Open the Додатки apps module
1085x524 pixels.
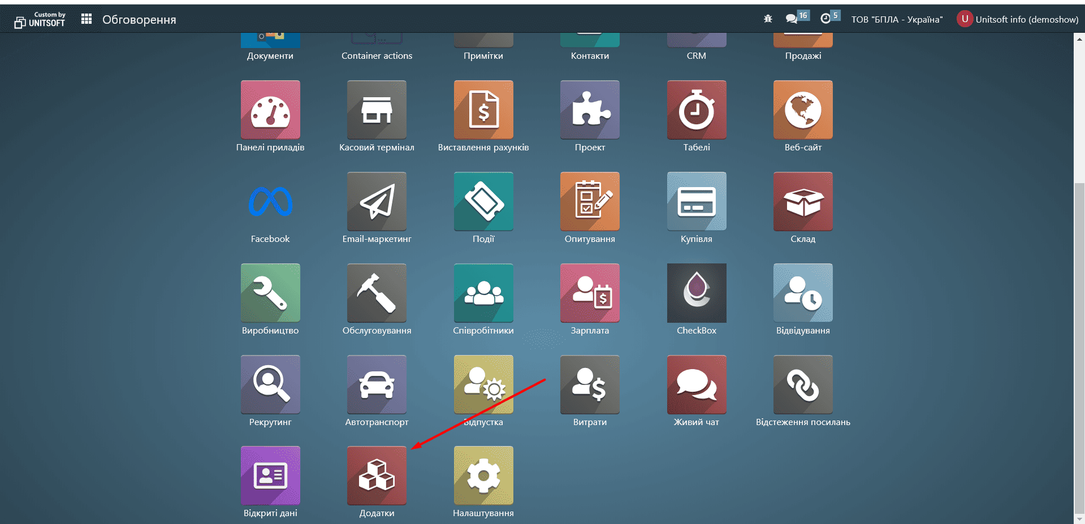point(377,475)
